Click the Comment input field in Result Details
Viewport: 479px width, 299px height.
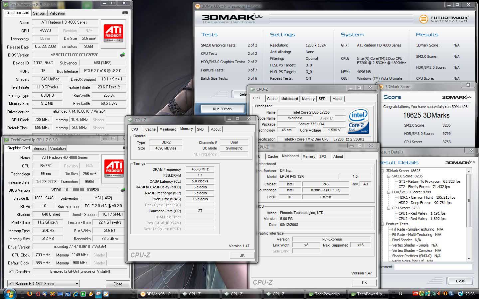point(433,267)
